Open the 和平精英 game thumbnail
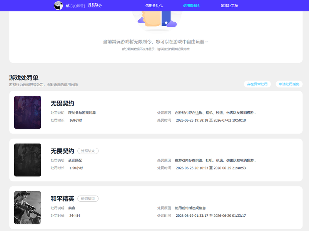The height and width of the screenshot is (231, 309). click(x=28, y=208)
